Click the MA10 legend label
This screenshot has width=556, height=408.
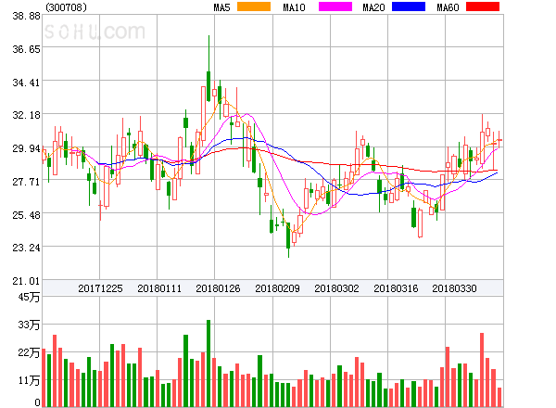coord(294,7)
